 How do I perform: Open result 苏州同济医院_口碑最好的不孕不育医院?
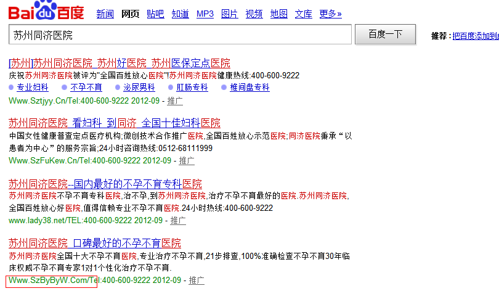coord(95,244)
